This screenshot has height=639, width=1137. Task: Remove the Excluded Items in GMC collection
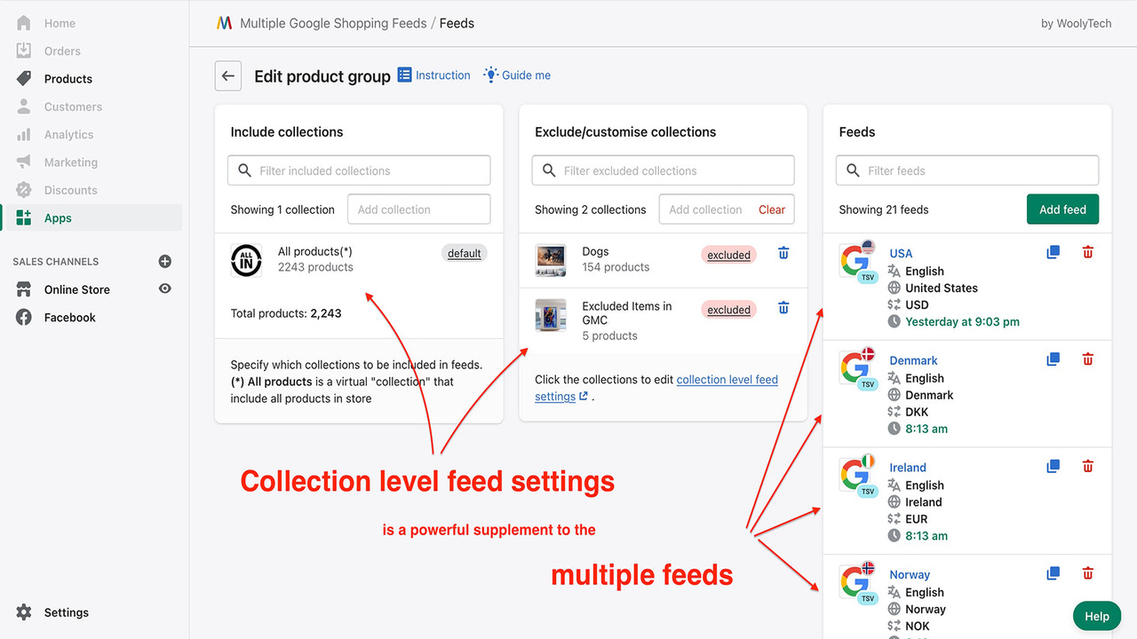[783, 307]
